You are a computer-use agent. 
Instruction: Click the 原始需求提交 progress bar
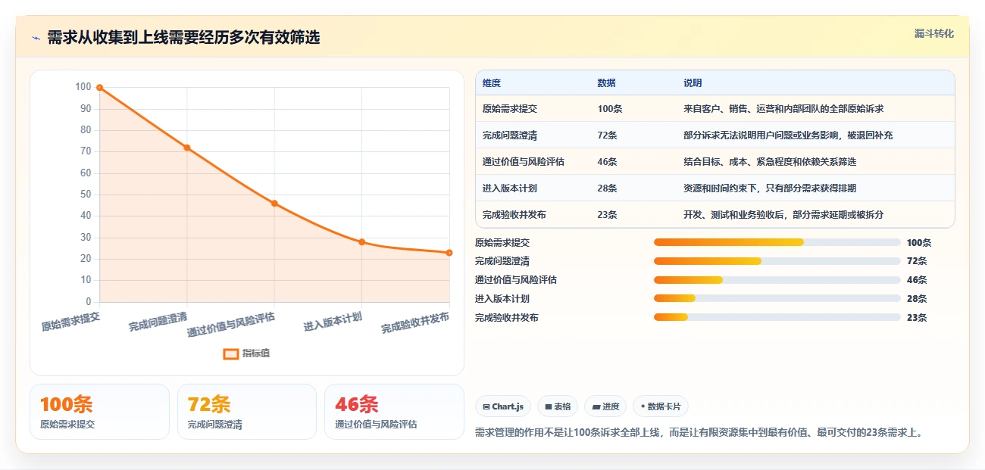click(777, 242)
